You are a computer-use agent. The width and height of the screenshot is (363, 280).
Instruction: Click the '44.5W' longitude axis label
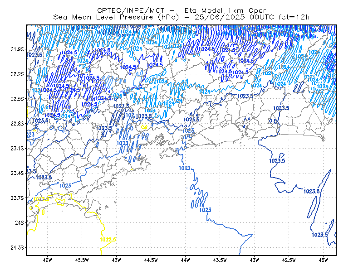pyautogui.click(x=151, y=260)
